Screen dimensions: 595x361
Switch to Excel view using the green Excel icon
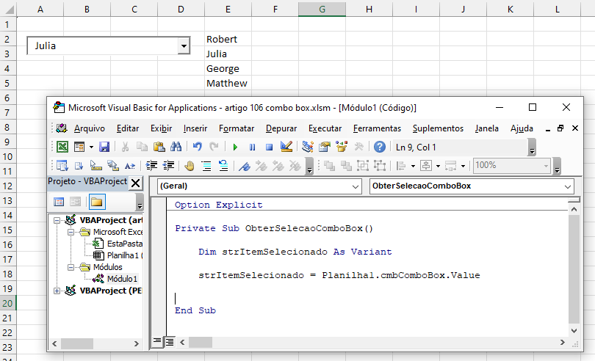pyautogui.click(x=62, y=147)
